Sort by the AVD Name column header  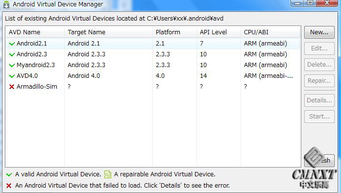click(x=35, y=32)
